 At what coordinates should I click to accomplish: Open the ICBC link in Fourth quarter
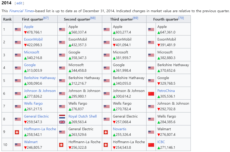pos(161,142)
